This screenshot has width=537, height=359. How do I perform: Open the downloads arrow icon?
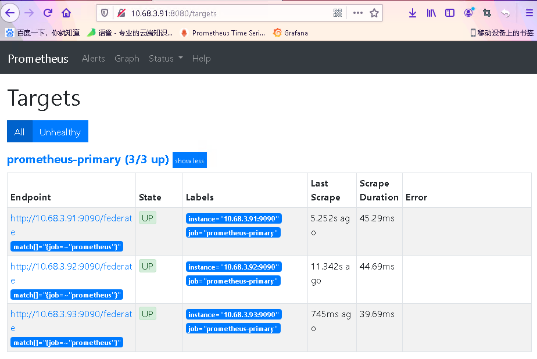click(413, 13)
